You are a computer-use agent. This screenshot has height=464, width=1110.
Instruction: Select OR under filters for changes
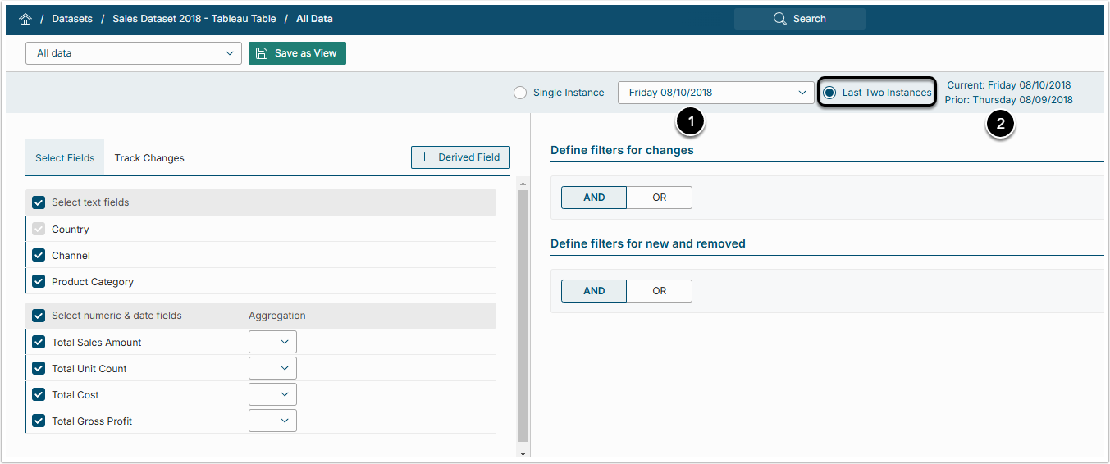(x=659, y=198)
